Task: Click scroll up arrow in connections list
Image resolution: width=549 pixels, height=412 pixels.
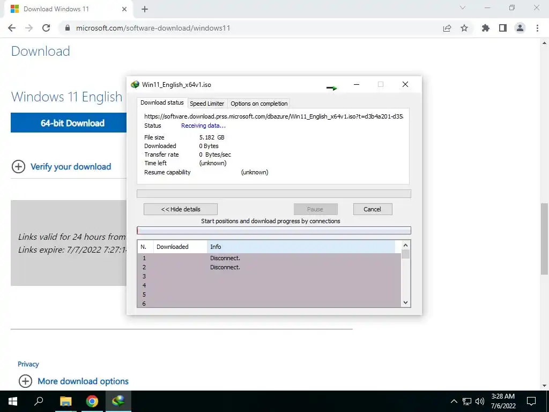Action: click(405, 245)
